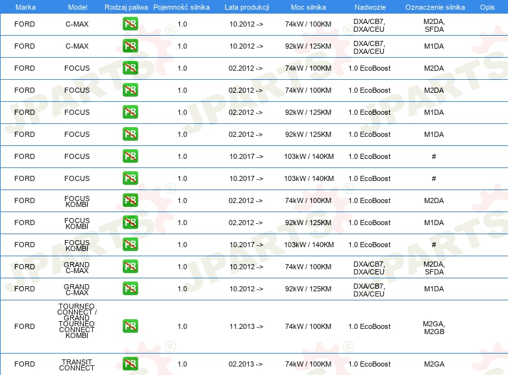Click the Nadwozie column header

[370, 7]
